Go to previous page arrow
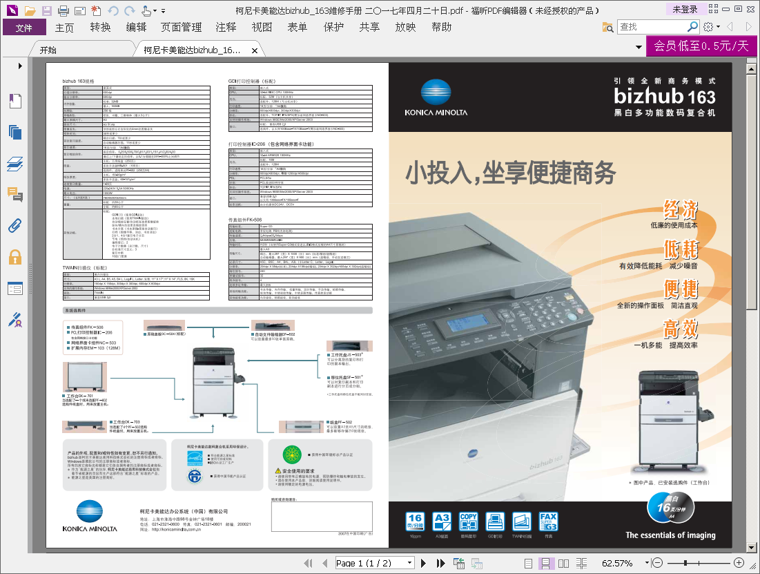 pos(324,564)
